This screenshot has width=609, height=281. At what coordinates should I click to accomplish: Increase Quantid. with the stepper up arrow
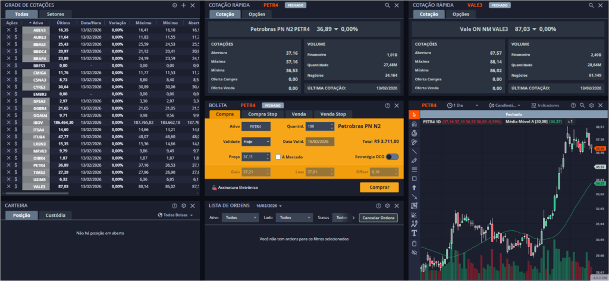tap(332, 124)
